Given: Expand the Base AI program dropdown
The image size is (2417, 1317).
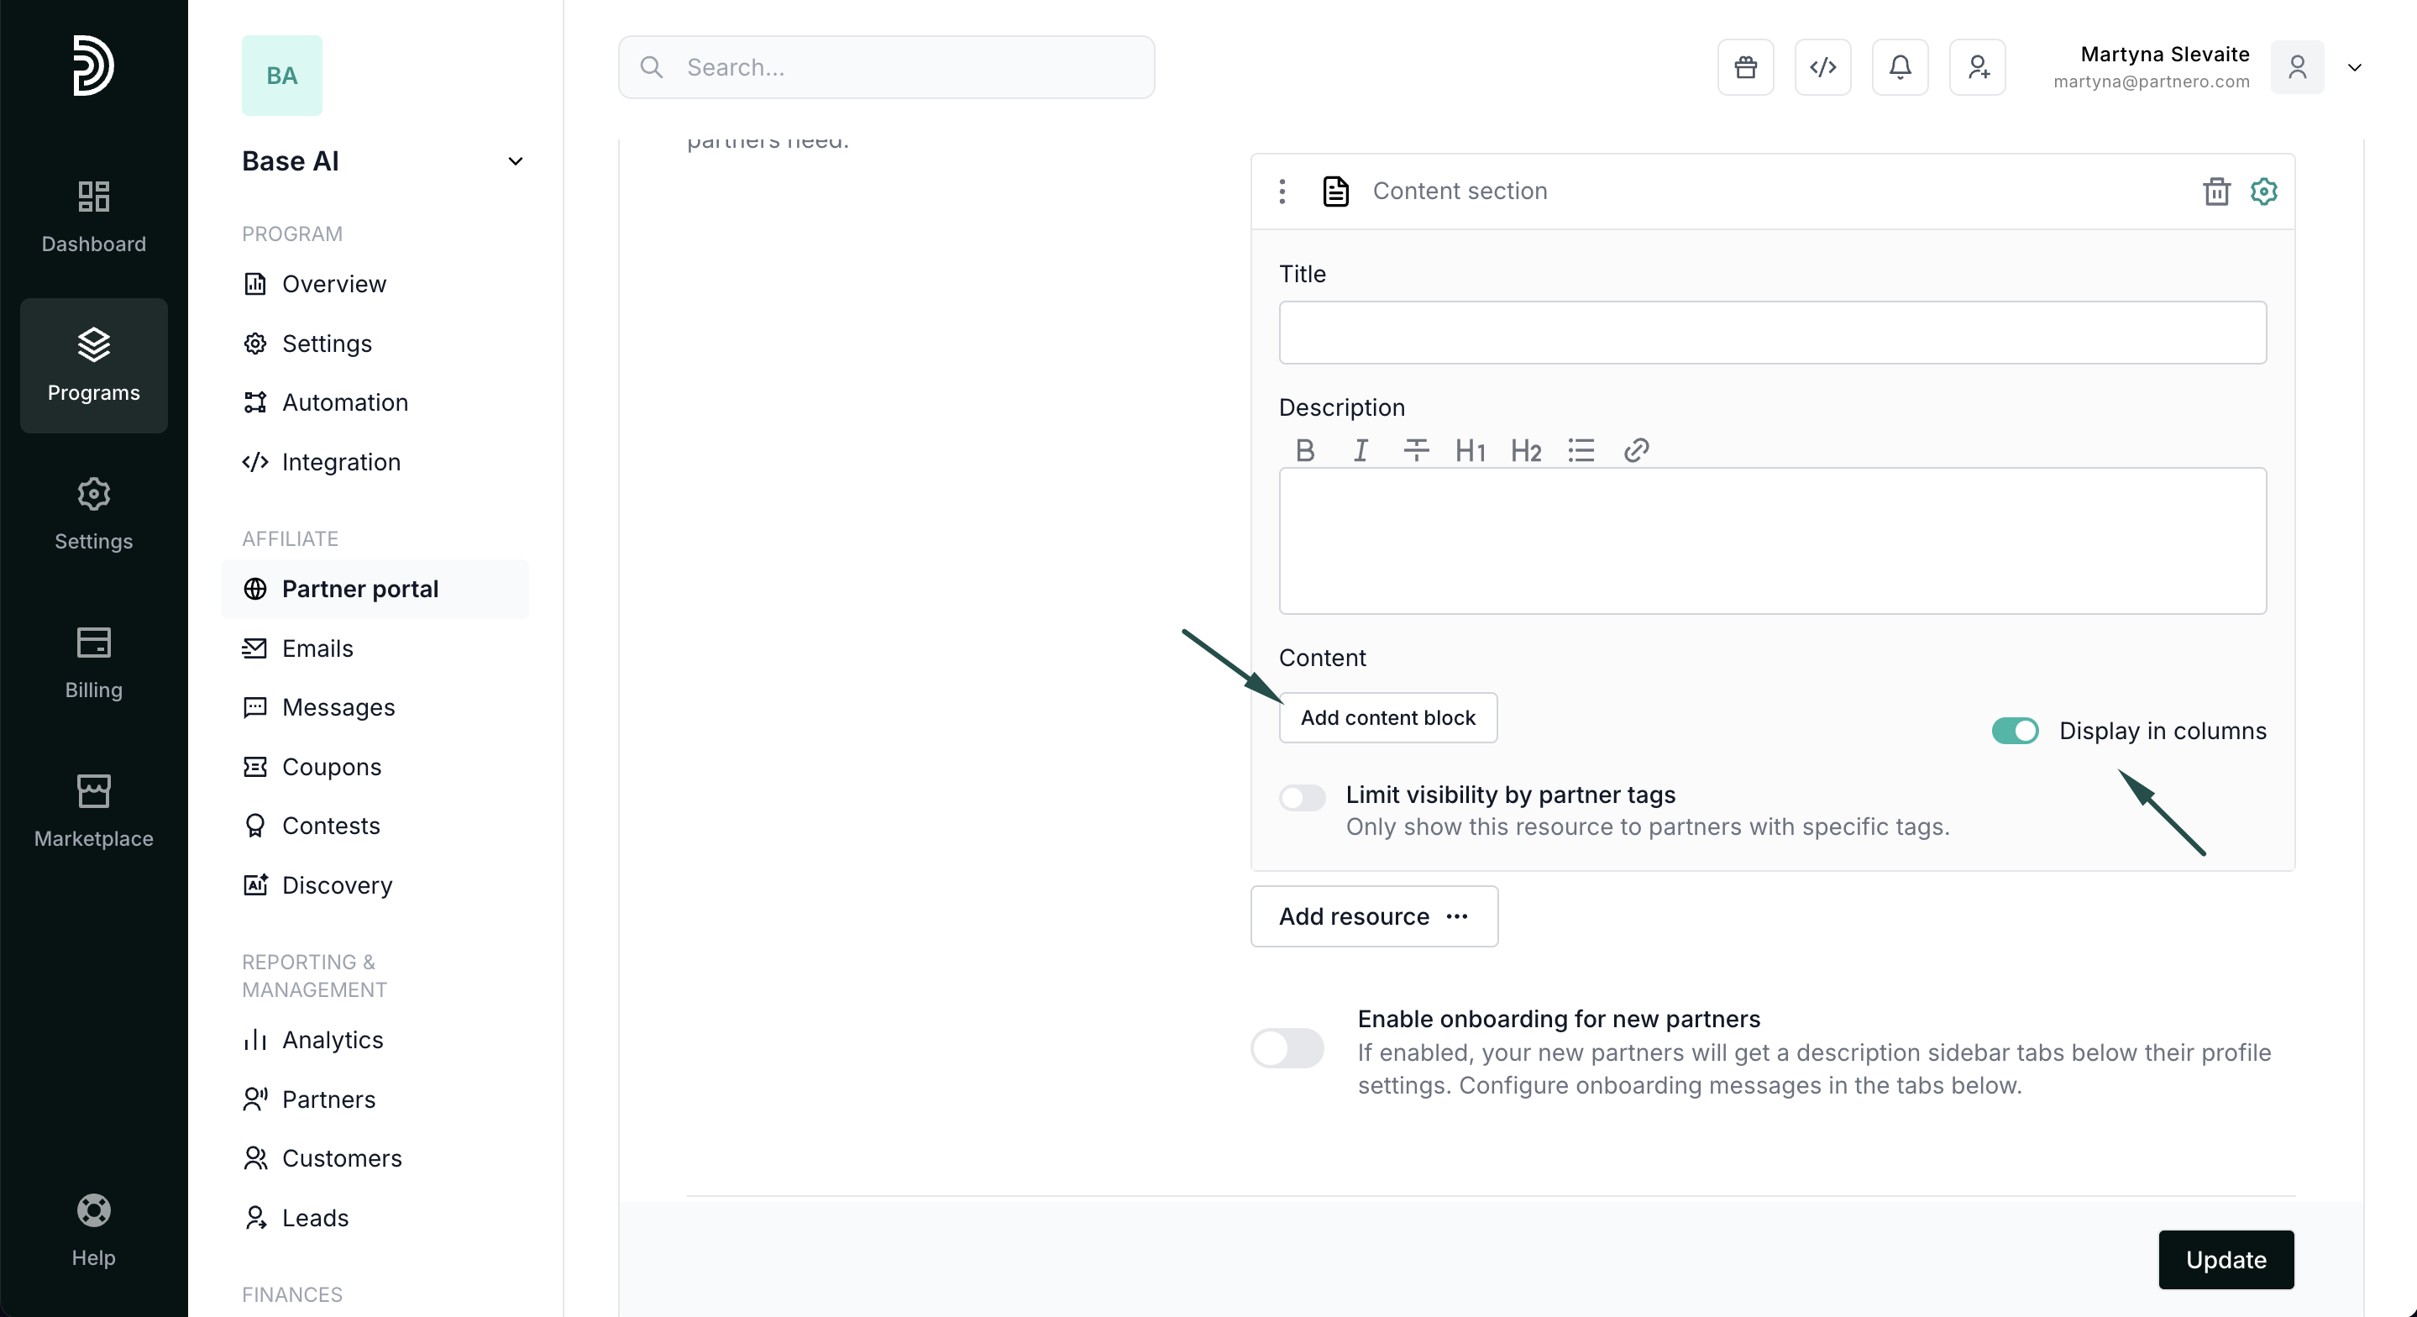Looking at the screenshot, I should tap(515, 161).
